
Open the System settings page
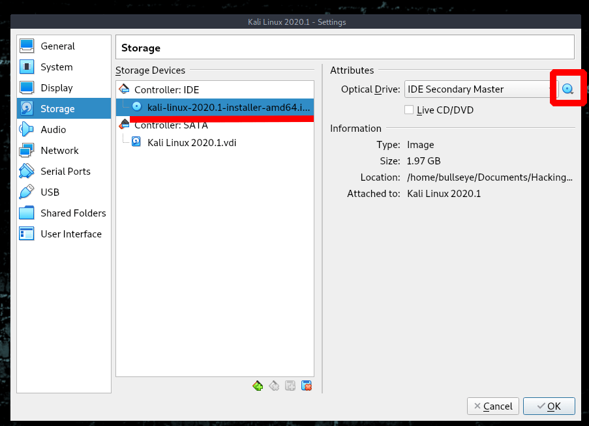tap(64, 67)
